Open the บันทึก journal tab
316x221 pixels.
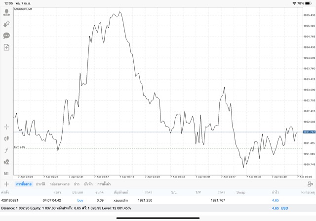pos(88,184)
